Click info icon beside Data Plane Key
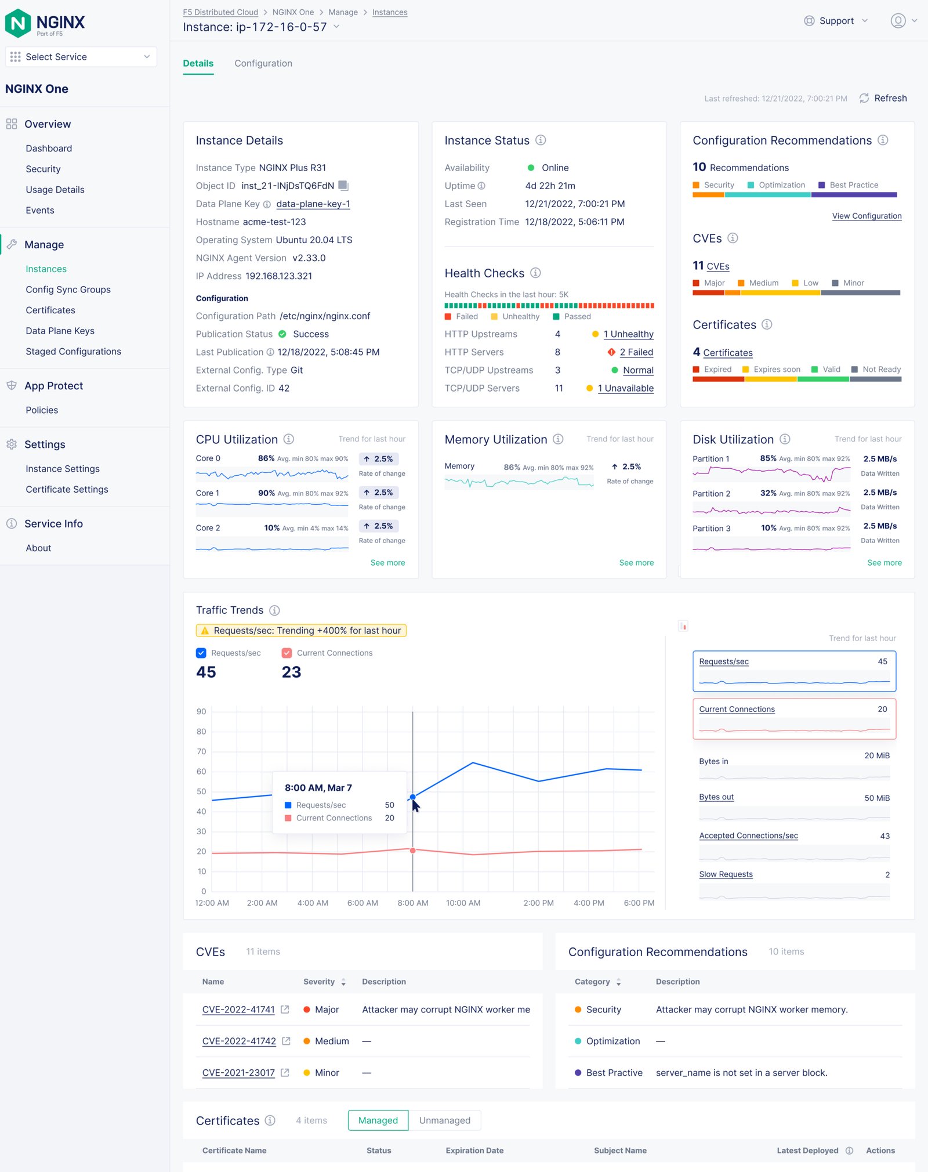 pyautogui.click(x=267, y=204)
